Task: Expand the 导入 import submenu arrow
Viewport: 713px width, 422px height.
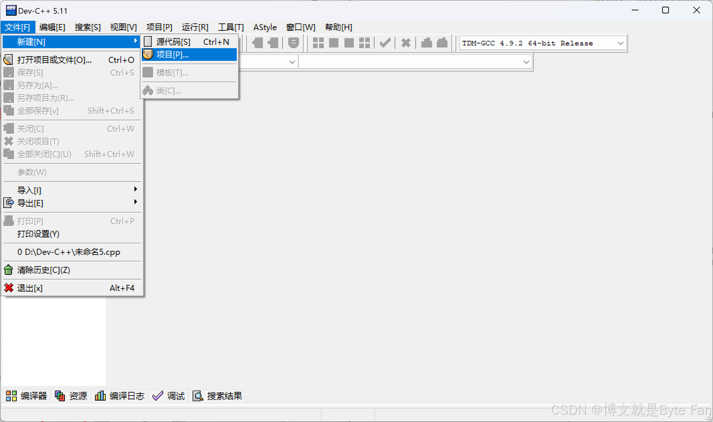Action: [135, 189]
